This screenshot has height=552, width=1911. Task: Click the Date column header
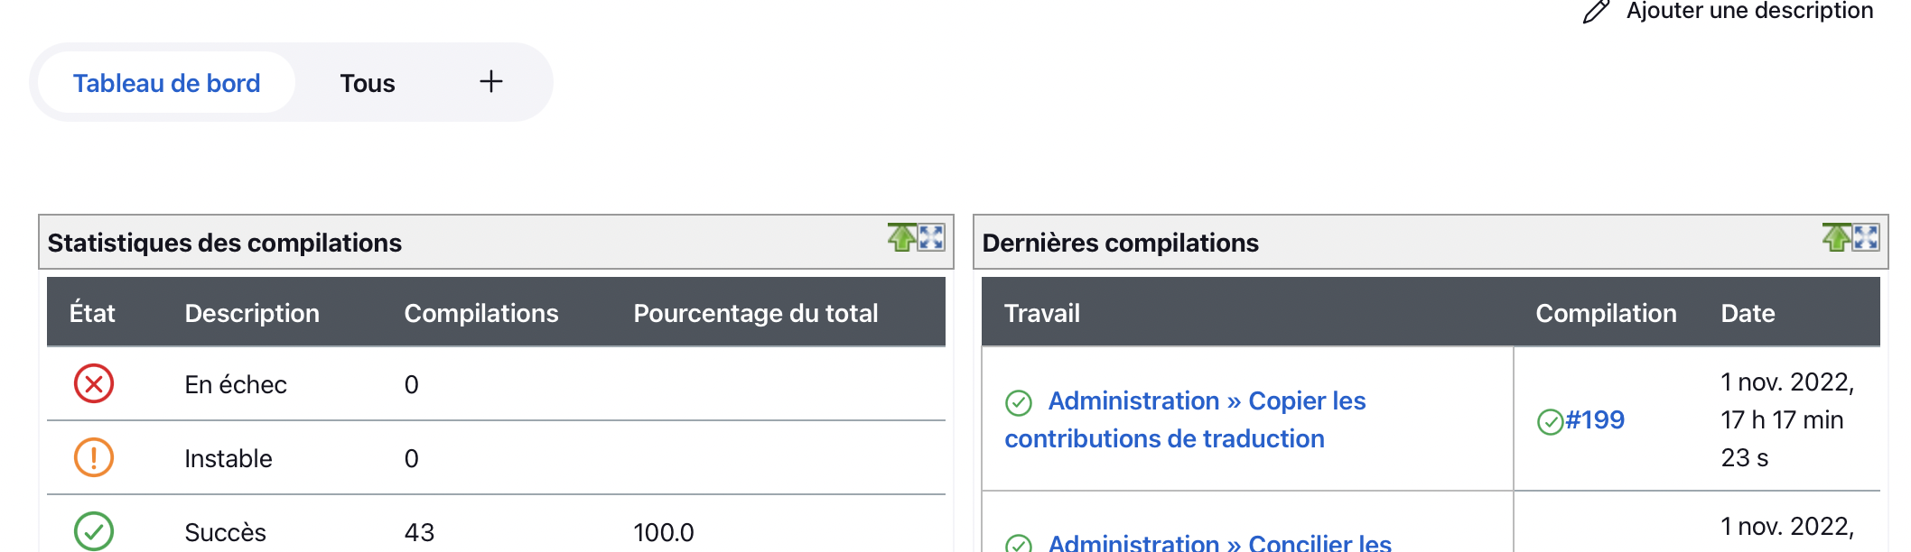tap(1748, 313)
